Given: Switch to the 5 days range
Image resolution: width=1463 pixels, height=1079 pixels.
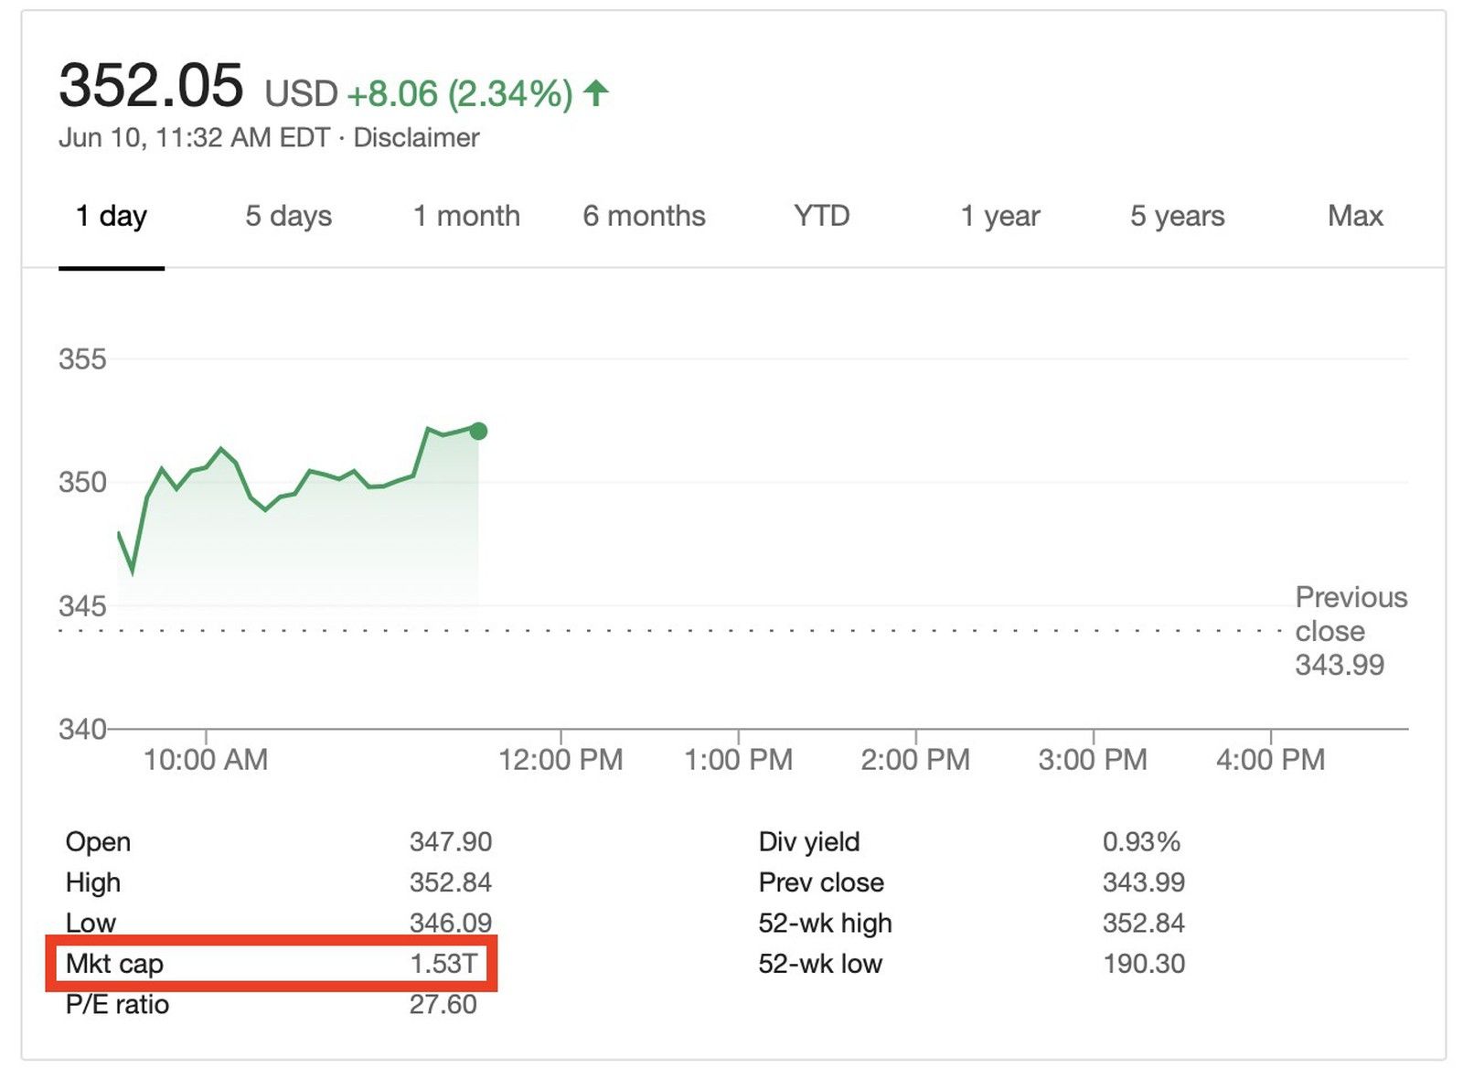Looking at the screenshot, I should 288,216.
